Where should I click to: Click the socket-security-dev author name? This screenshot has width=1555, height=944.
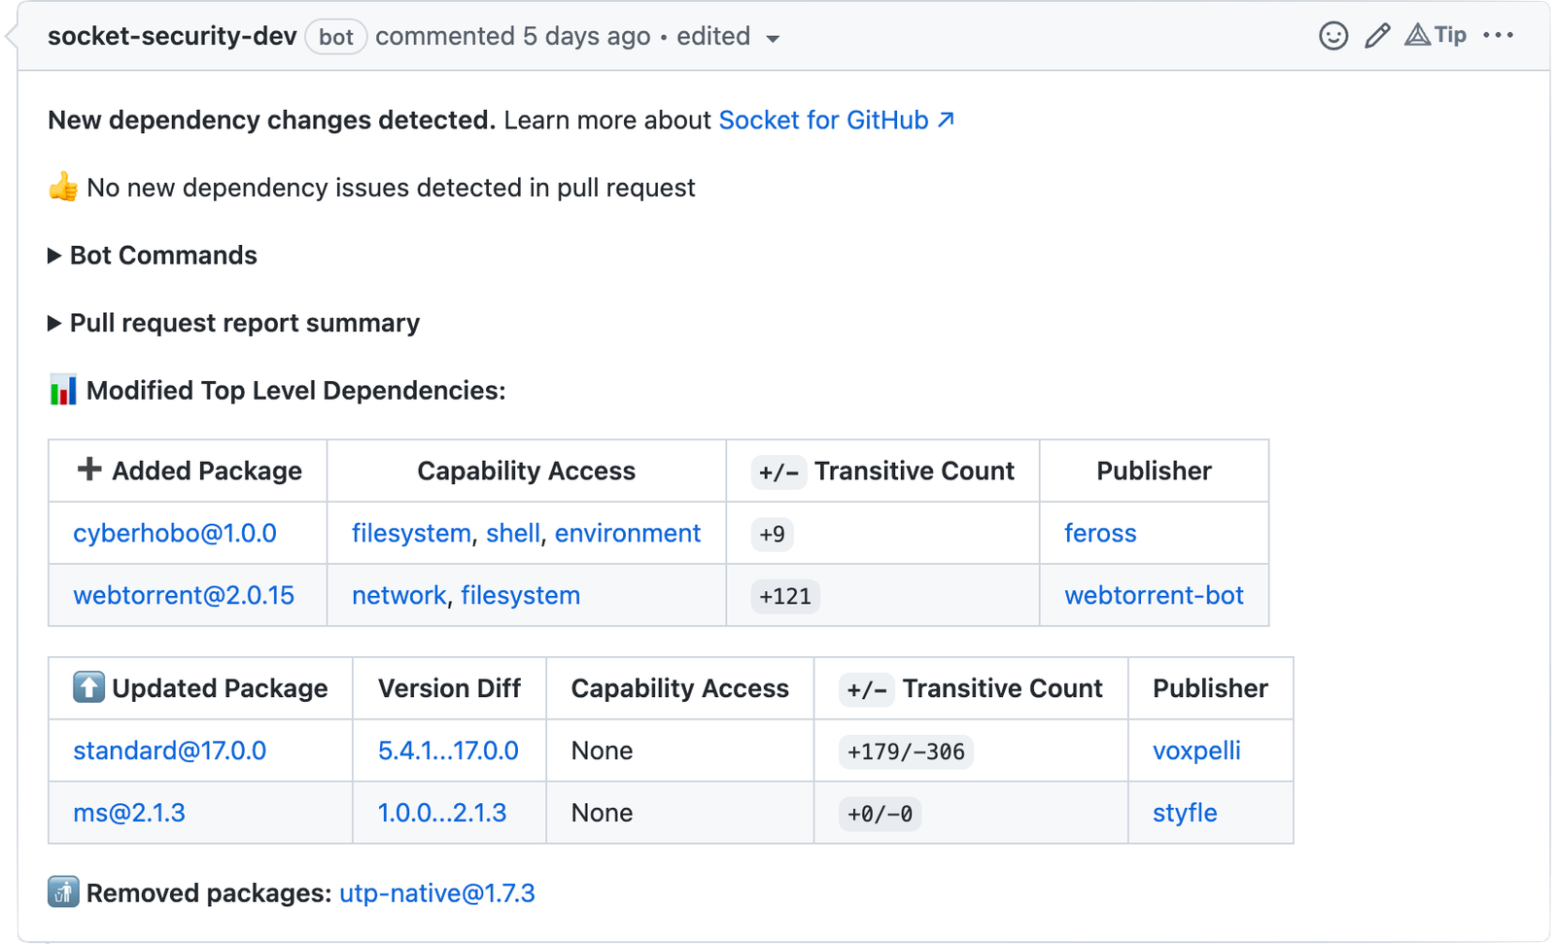point(172,36)
